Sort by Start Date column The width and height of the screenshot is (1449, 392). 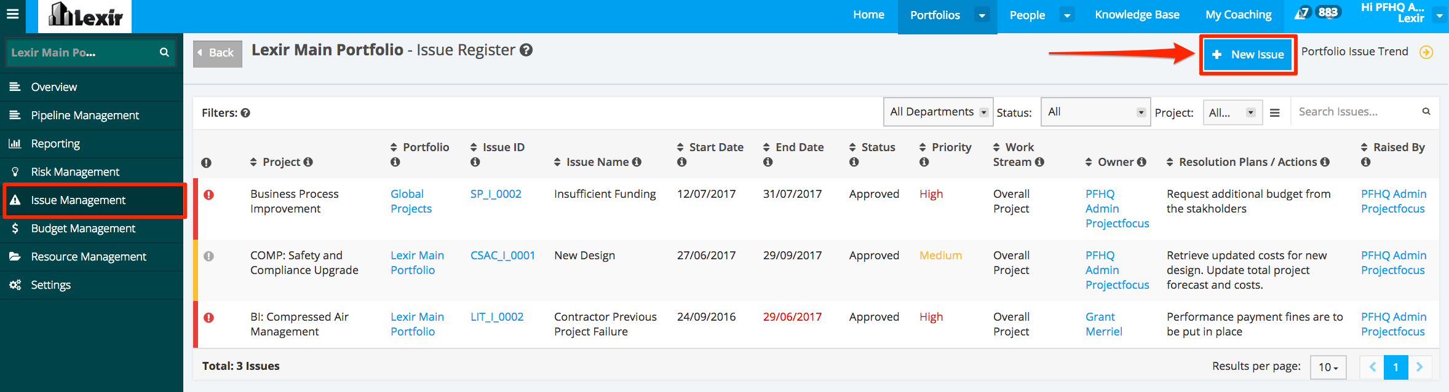click(680, 147)
